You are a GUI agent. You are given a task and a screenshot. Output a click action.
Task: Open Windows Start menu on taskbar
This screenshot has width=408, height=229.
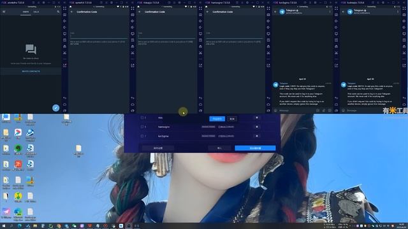(x=4, y=226)
